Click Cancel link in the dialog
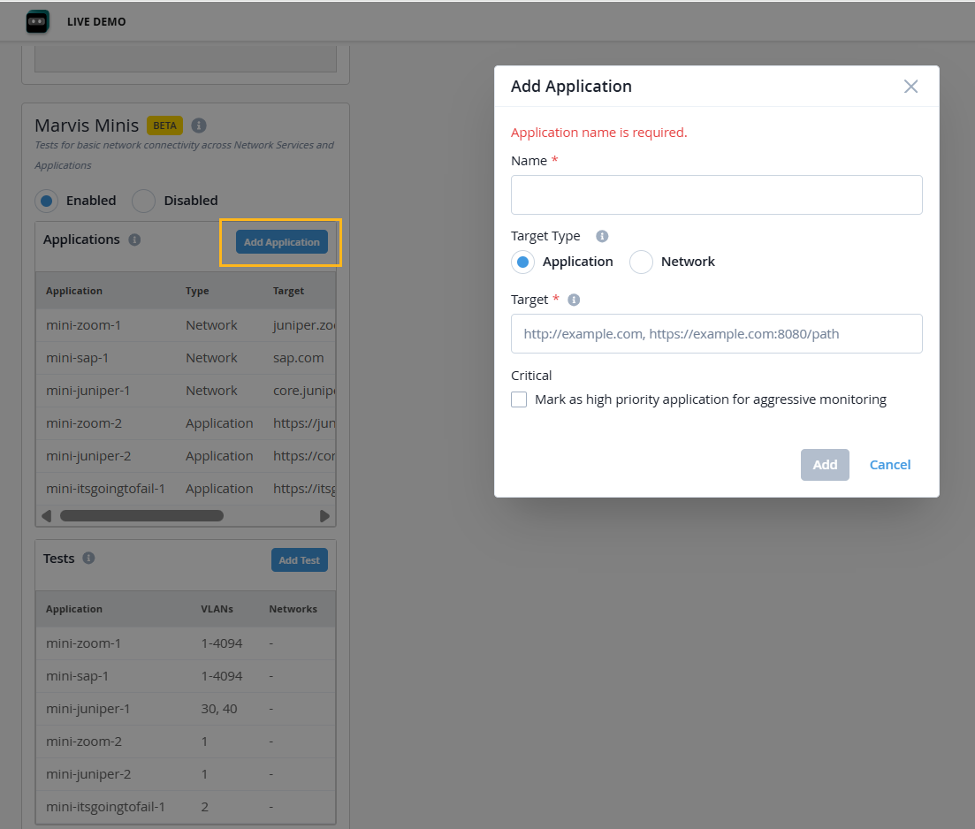This screenshot has height=829, width=975. [889, 465]
